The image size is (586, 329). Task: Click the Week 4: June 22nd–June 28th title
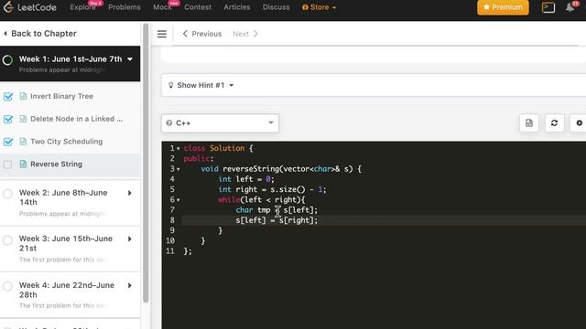tap(67, 290)
